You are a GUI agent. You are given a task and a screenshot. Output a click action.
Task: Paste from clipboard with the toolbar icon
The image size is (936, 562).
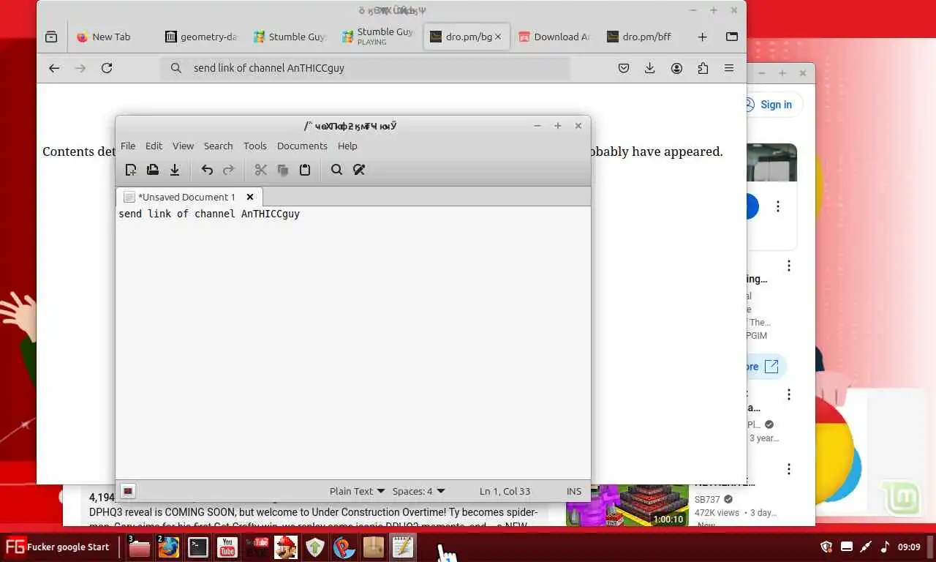pyautogui.click(x=305, y=170)
